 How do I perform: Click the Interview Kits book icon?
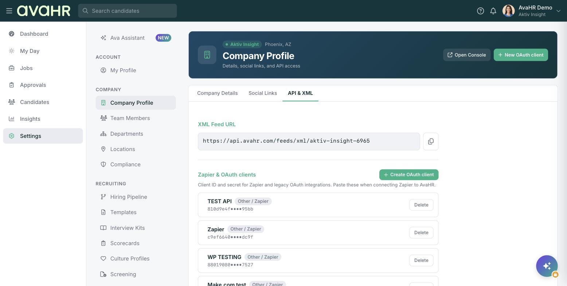(x=103, y=228)
